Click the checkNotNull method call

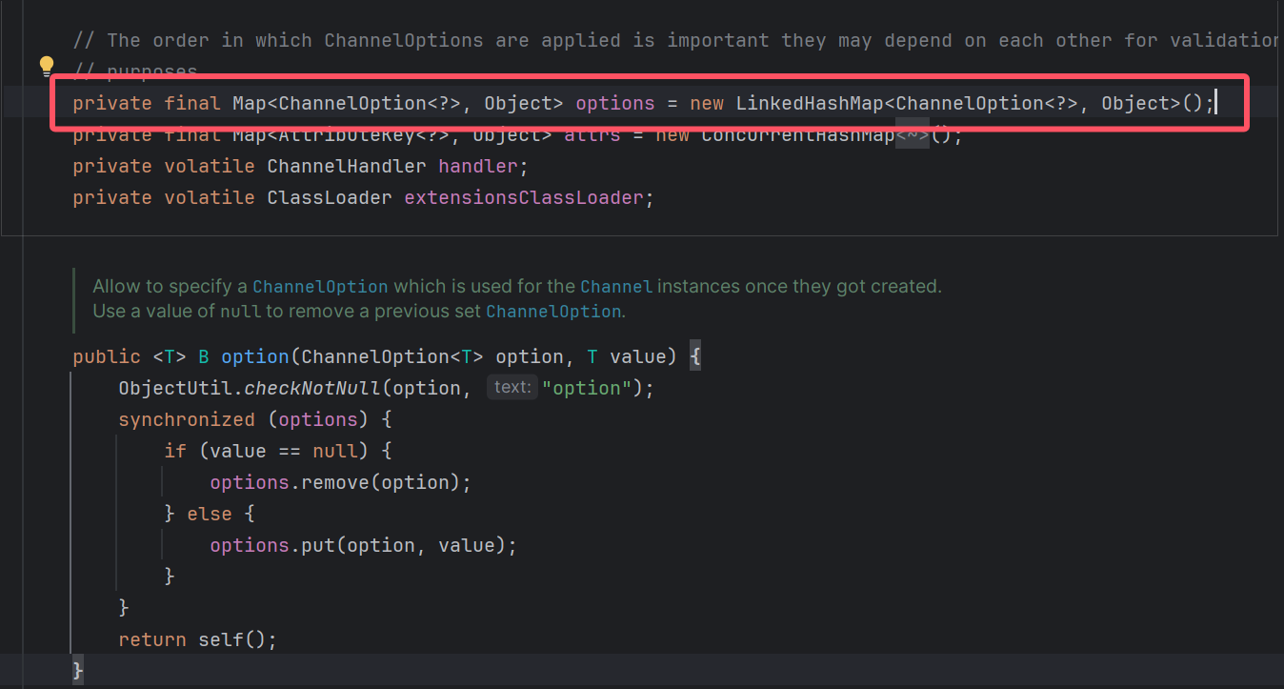pyautogui.click(x=312, y=388)
